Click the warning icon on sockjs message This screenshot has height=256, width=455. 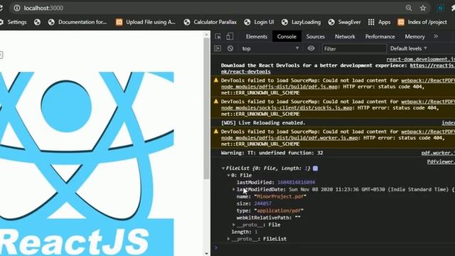click(x=216, y=101)
